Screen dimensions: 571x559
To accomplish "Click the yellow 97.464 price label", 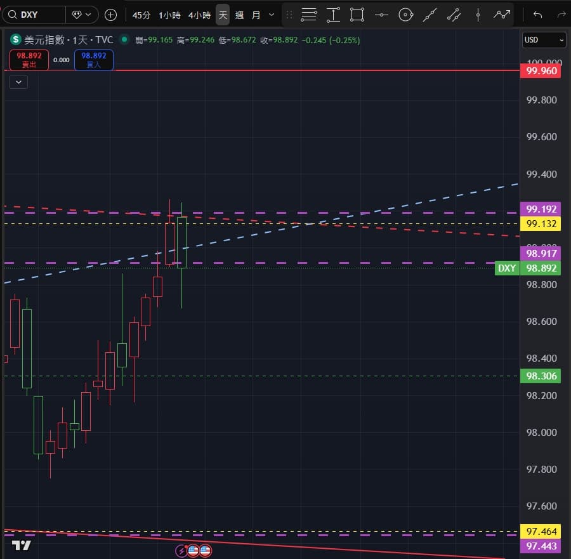I will pyautogui.click(x=541, y=531).
